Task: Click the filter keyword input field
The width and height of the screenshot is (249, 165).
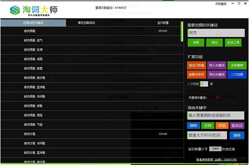Action: (x=216, y=115)
